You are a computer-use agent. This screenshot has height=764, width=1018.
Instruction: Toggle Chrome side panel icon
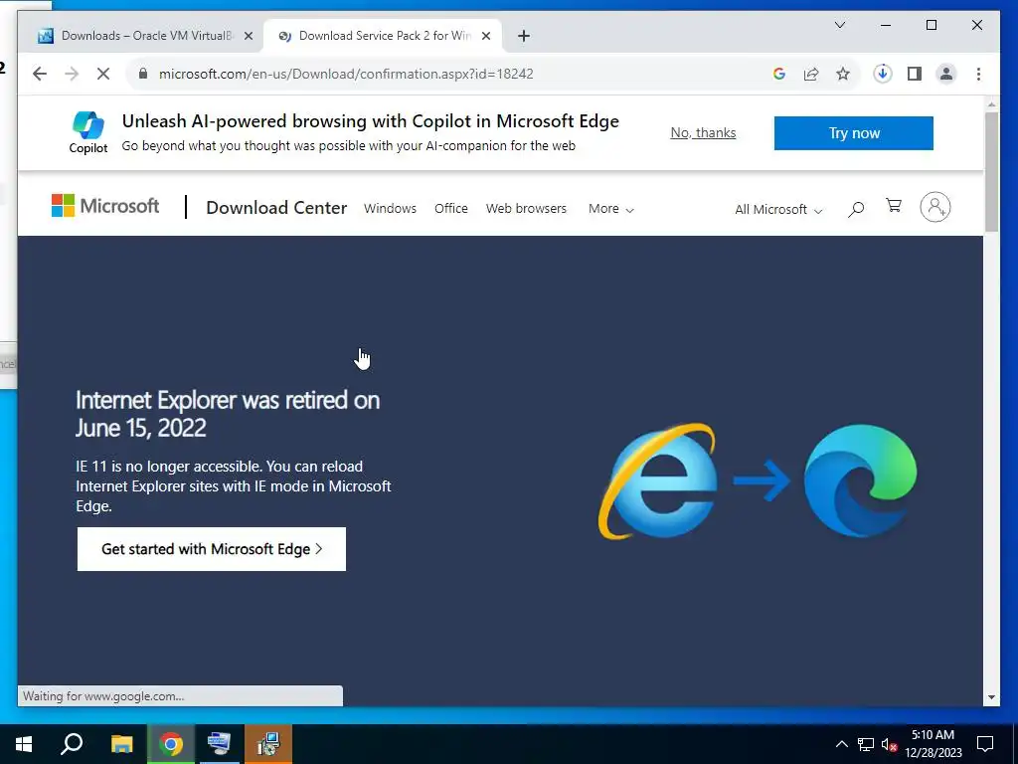915,74
